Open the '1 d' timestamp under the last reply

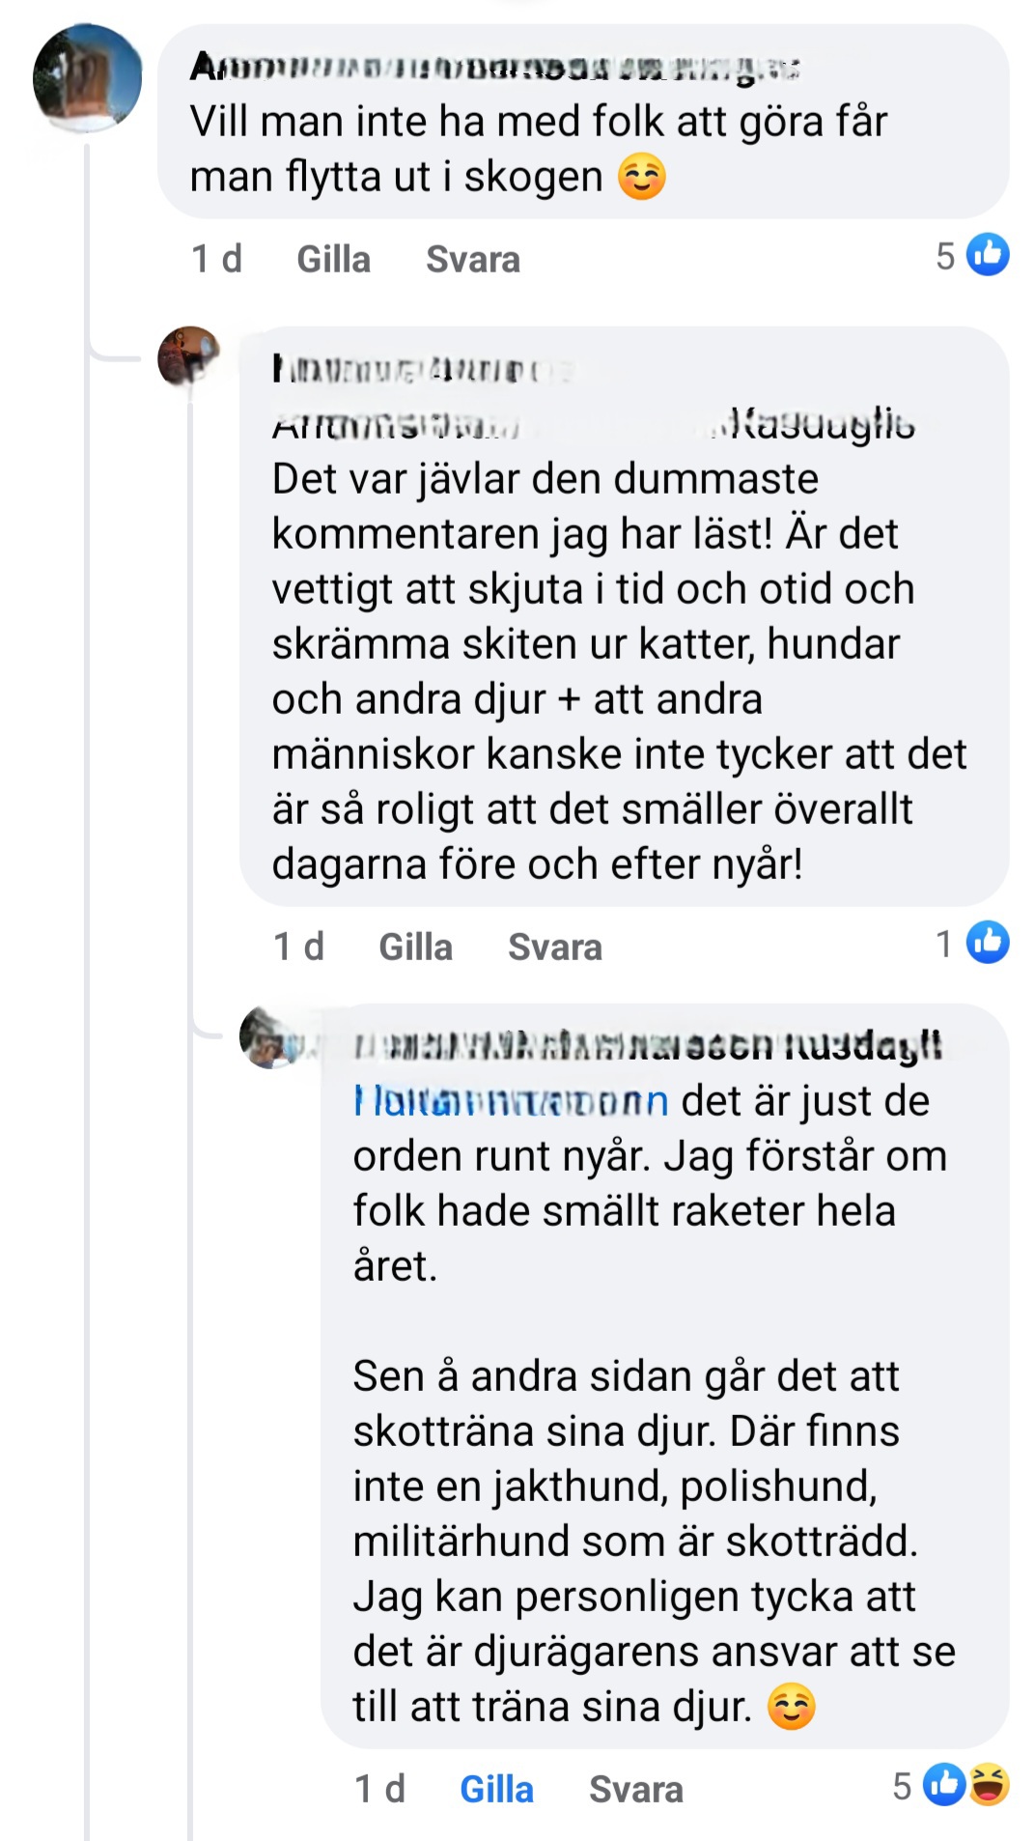coord(379,1789)
